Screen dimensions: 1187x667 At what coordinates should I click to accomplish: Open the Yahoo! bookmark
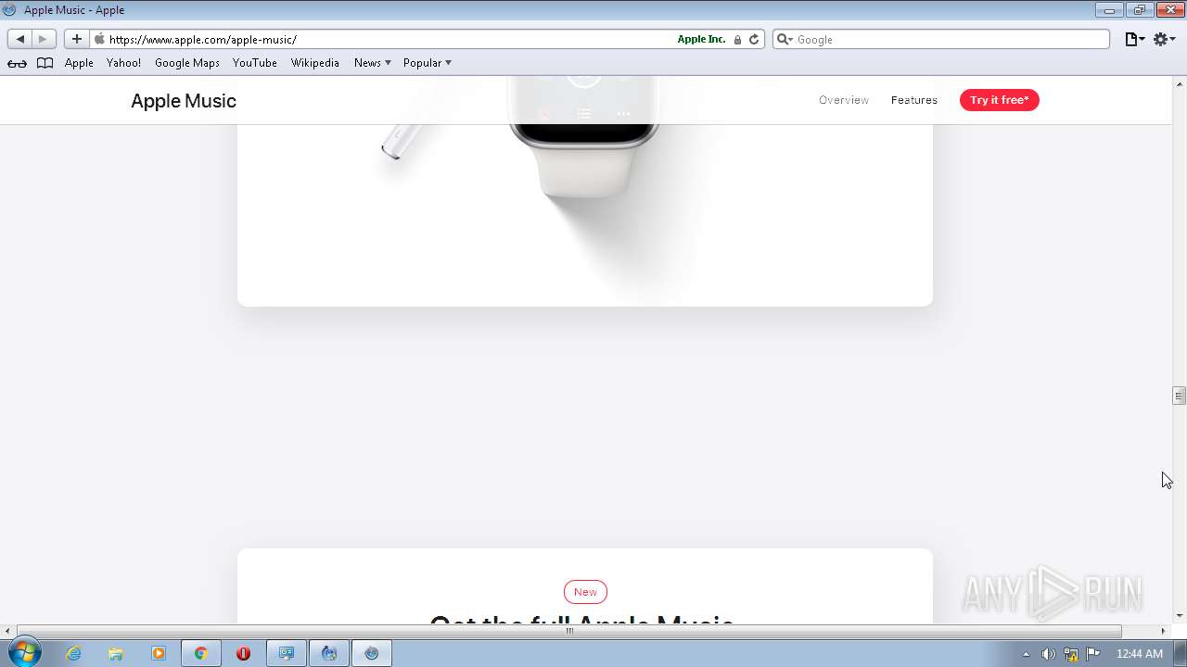(x=123, y=63)
